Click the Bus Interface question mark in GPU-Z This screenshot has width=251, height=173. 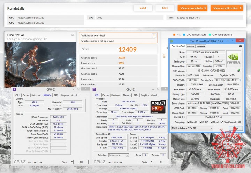[240, 80]
